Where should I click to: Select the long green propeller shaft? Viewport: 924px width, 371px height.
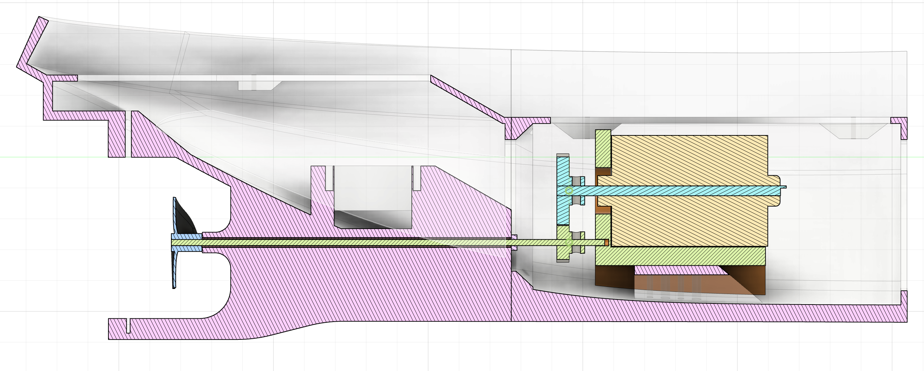(x=387, y=242)
